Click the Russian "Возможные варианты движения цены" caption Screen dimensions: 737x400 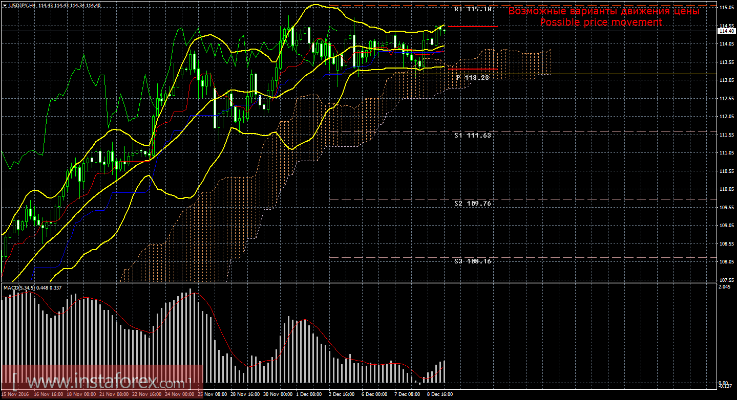click(603, 11)
